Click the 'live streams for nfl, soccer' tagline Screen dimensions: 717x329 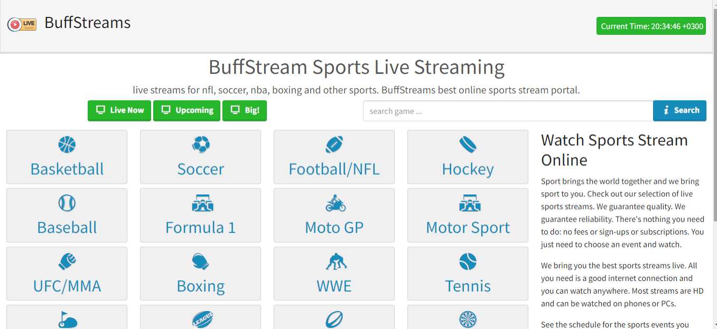[x=357, y=90]
